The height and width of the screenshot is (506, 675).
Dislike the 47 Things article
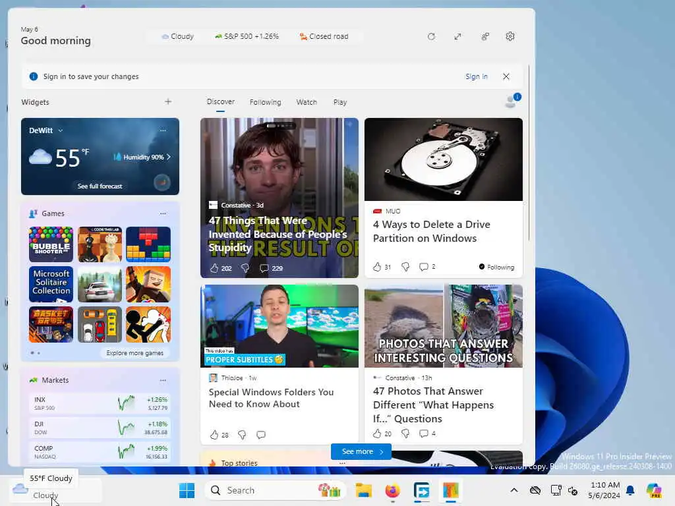245,268
